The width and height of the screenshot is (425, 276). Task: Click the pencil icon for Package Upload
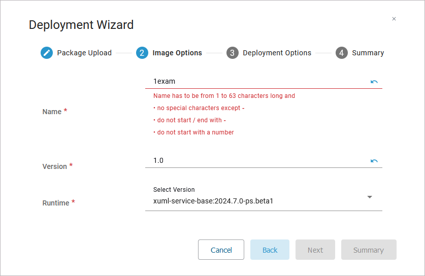47,53
